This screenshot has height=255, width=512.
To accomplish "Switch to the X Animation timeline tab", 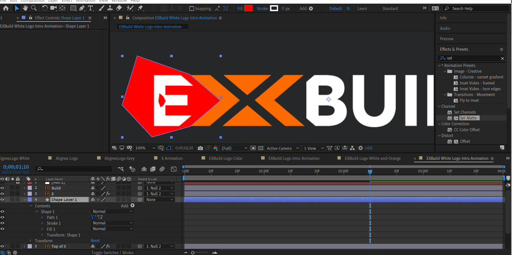I will click(172, 158).
